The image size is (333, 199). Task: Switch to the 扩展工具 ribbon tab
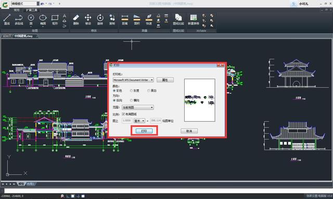click(x=31, y=10)
